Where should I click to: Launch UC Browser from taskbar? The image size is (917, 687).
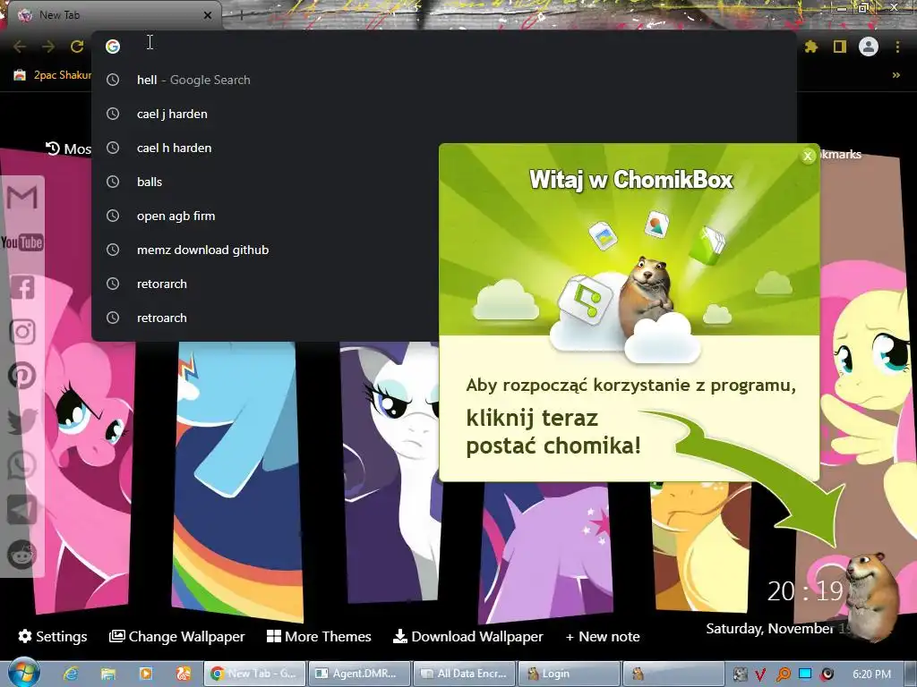pyautogui.click(x=183, y=674)
